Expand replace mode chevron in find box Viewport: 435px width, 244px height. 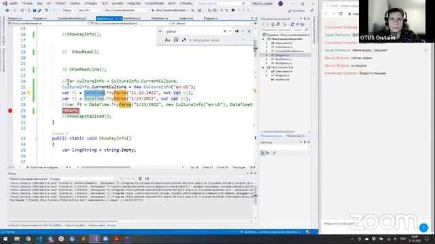[x=160, y=31]
